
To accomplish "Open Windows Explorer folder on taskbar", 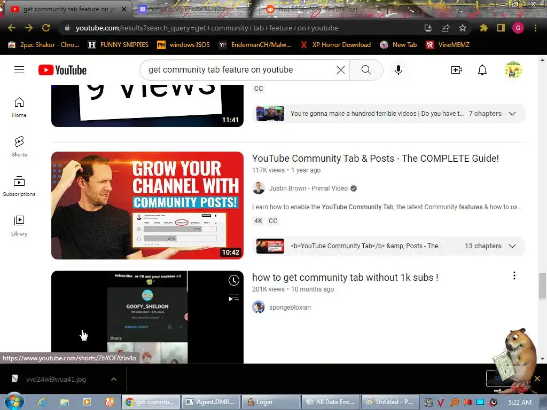I will coord(65,402).
